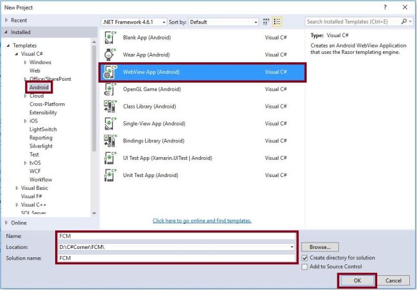This screenshot has height=290, width=417.
Task: Select Workflow template category
Action: [40, 180]
